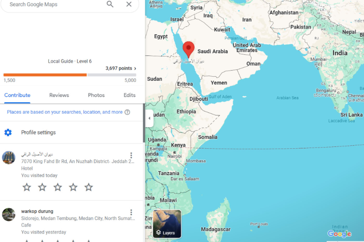
Task: Click the Somalia country label
Action: tap(208, 137)
